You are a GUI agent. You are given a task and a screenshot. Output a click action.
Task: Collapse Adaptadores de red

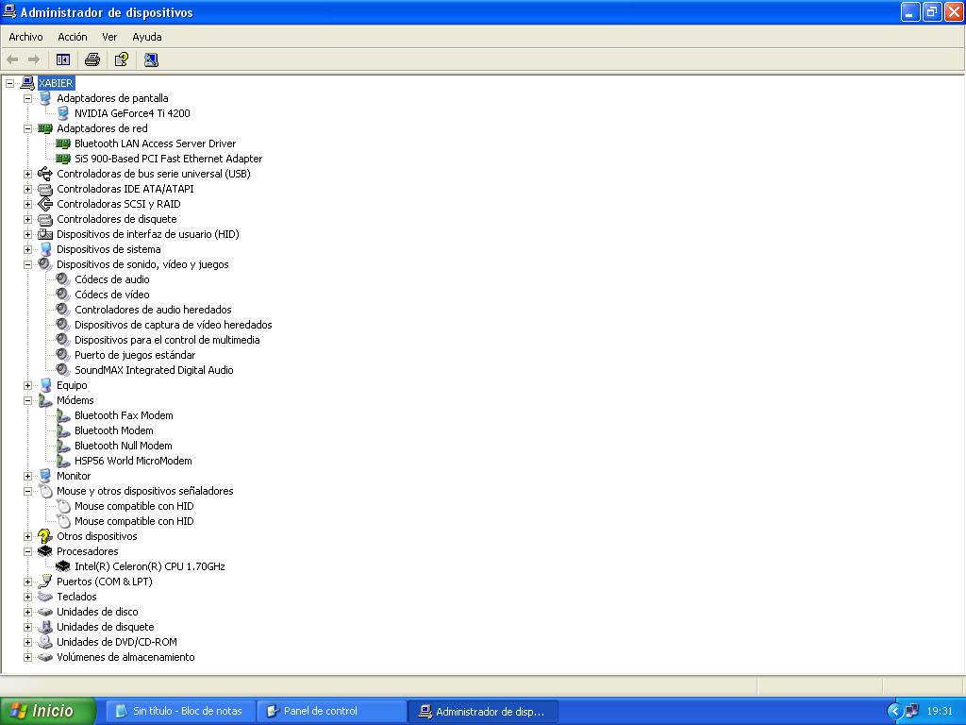27,128
